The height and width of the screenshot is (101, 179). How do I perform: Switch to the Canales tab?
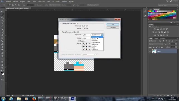click(x=156, y=38)
